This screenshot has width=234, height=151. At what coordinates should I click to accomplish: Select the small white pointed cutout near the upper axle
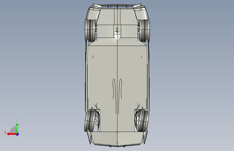[117, 37]
